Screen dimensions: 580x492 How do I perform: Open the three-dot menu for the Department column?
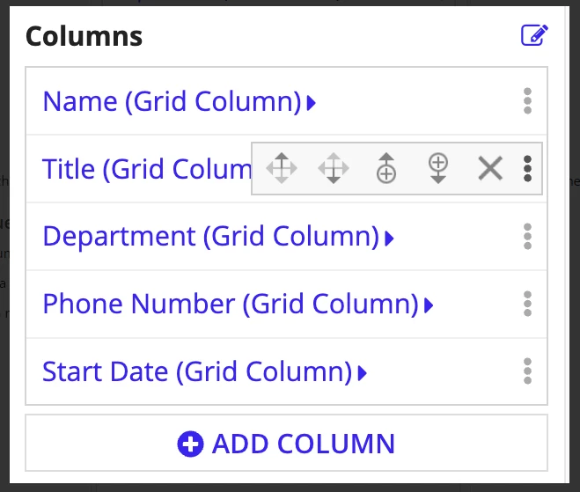(x=528, y=237)
